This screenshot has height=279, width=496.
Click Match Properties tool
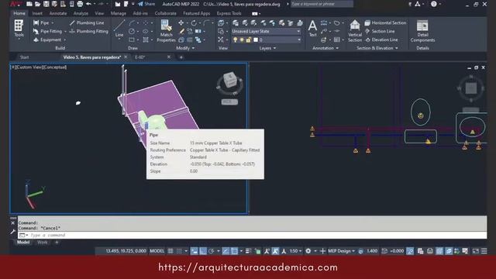coord(166,31)
